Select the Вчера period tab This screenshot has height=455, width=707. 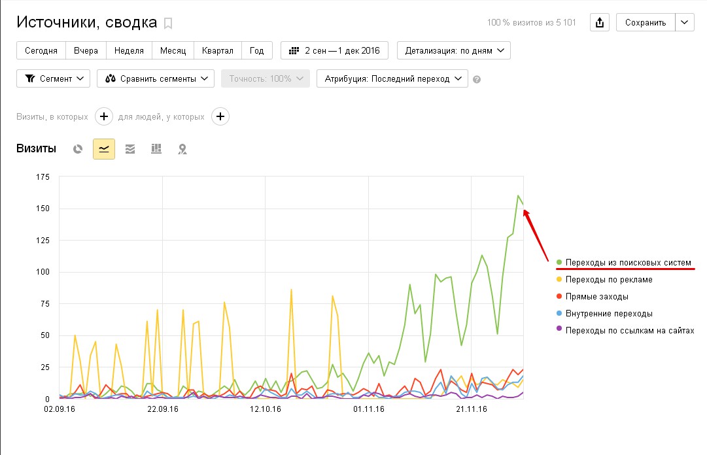86,50
